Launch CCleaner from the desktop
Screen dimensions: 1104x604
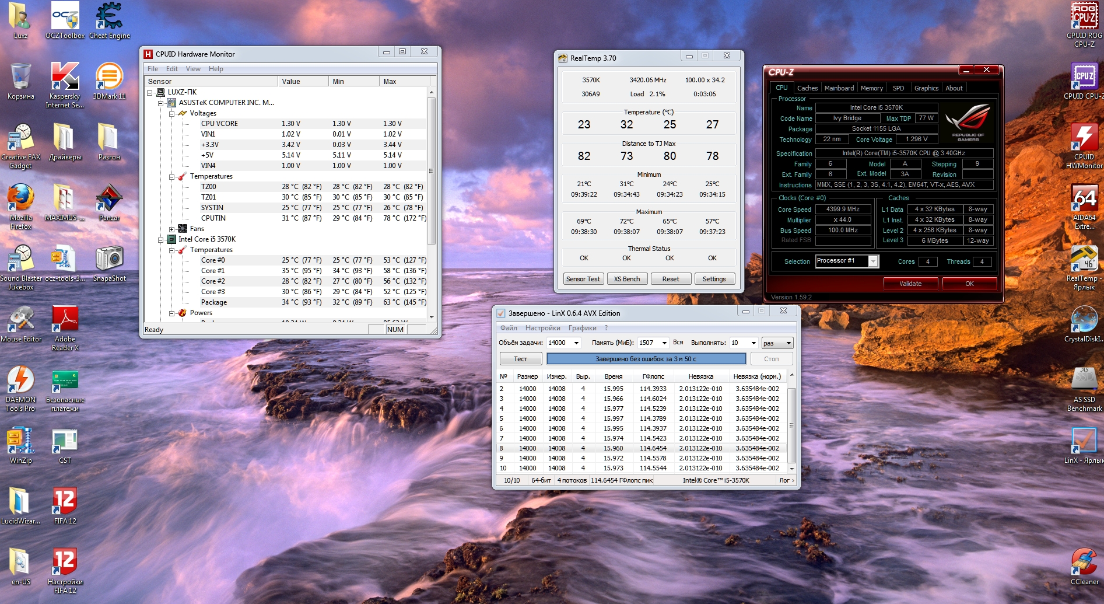(1084, 562)
